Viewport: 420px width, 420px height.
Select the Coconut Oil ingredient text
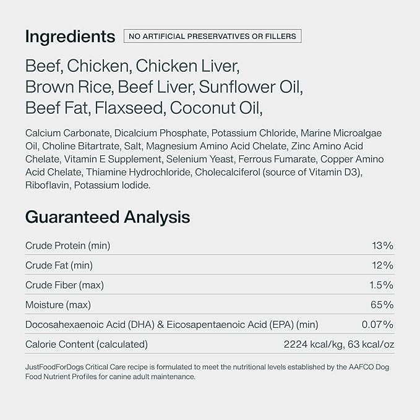(216, 108)
